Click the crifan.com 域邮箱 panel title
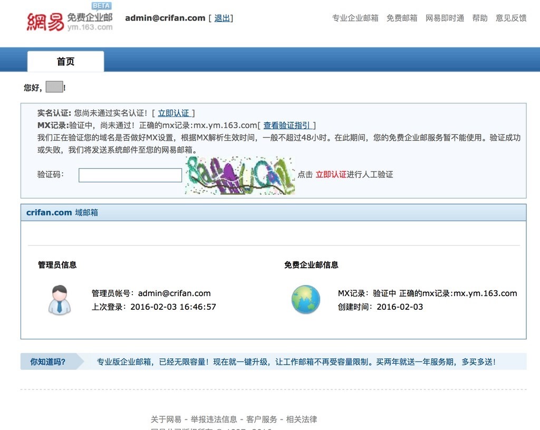This screenshot has height=430, width=540. coord(62,212)
